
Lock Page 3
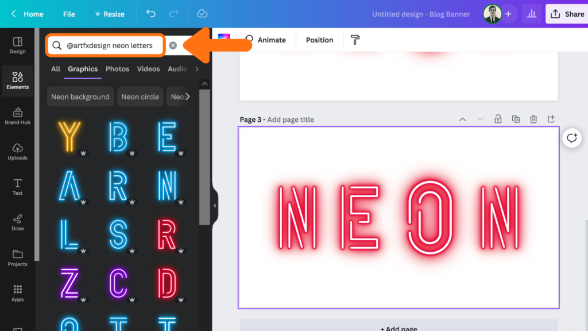click(498, 119)
